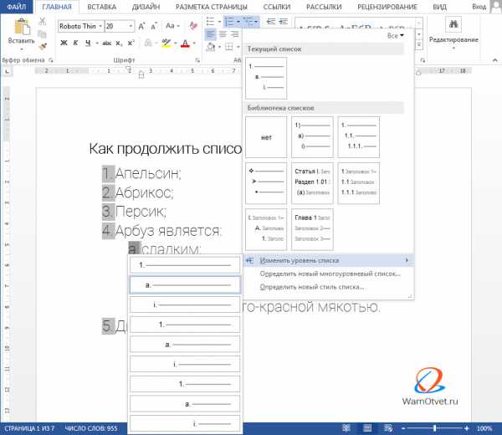502x435 pixels.
Task: Apply subscript x₂ formatting
Action: pos(119,43)
